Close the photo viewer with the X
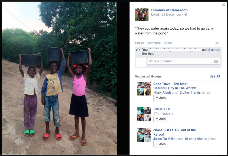This screenshot has height=156, width=228. 223,5
